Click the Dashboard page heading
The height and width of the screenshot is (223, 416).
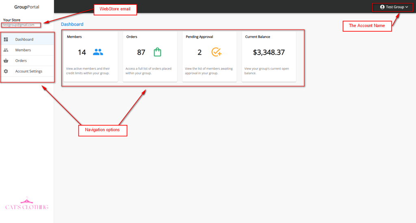72,24
